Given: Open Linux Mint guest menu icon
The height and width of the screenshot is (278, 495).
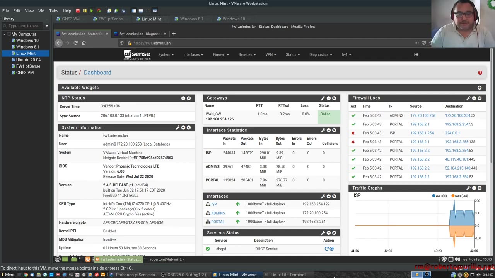Looking at the screenshot, I should [58, 259].
